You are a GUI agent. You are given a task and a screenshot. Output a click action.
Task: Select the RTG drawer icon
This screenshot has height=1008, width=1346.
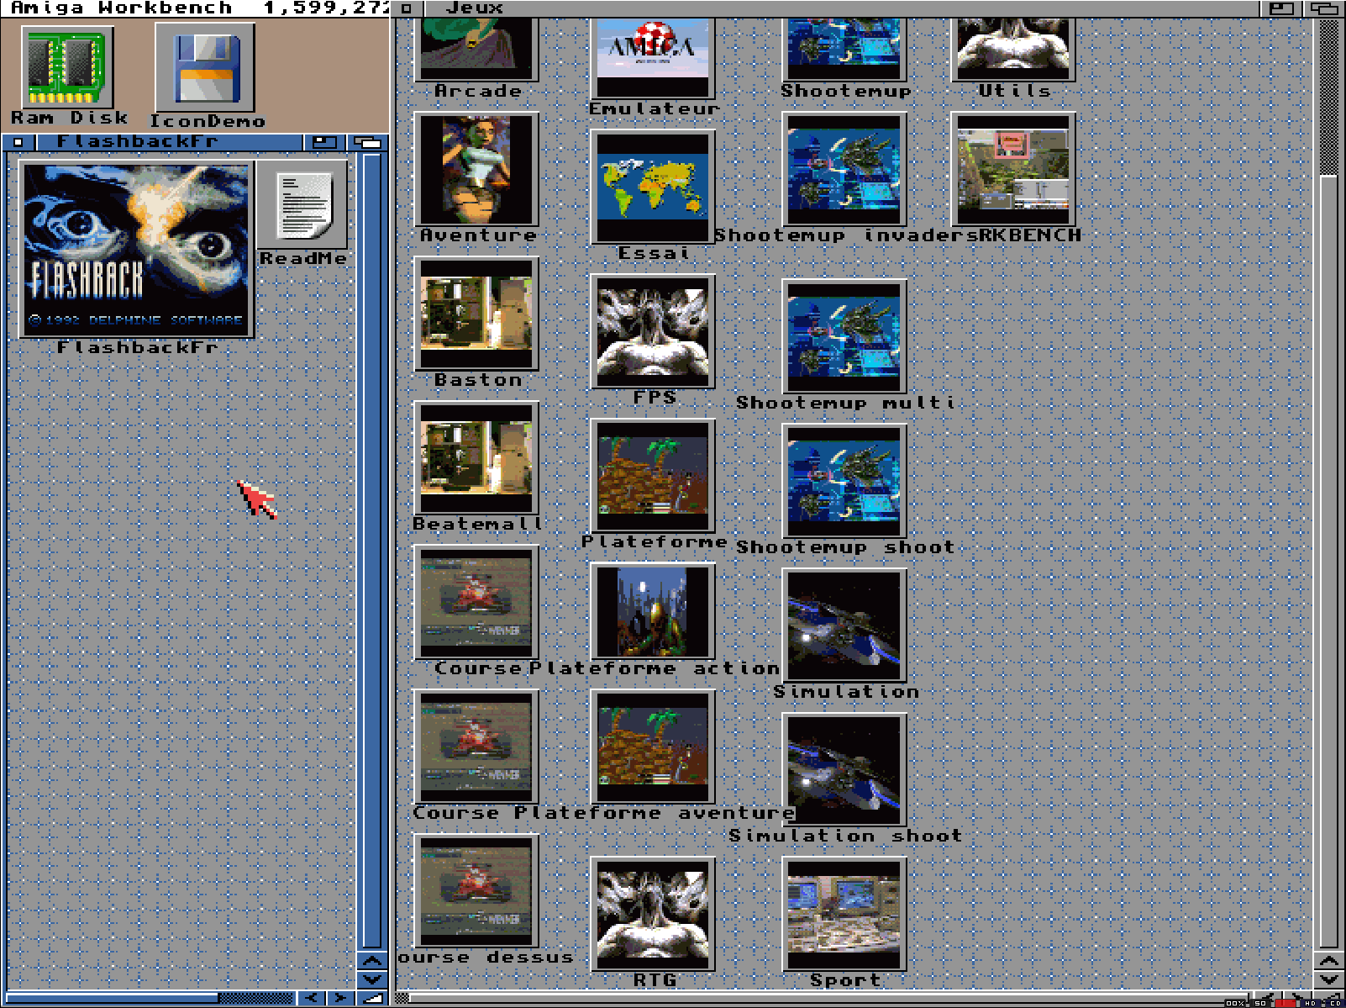(x=653, y=914)
